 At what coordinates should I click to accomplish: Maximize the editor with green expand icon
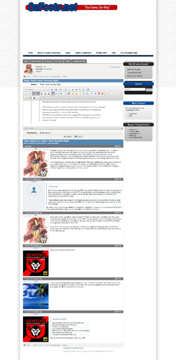pyautogui.click(x=26, y=98)
